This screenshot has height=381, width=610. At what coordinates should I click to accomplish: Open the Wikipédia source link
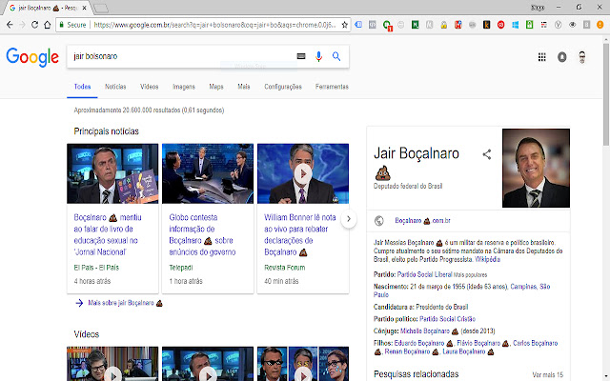click(487, 259)
